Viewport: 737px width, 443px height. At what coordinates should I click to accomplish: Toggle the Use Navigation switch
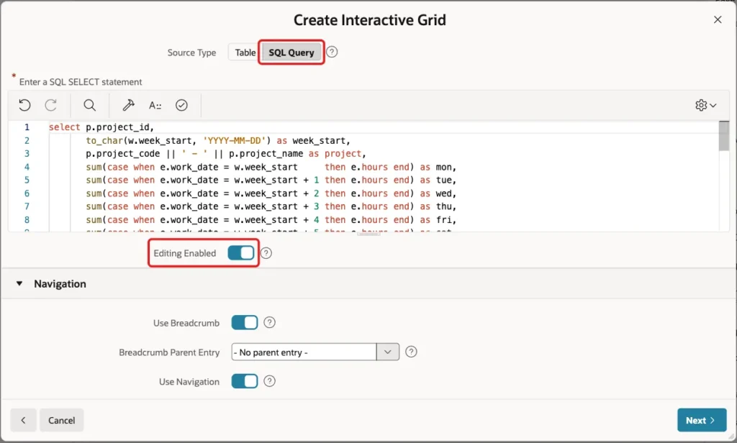tap(245, 381)
